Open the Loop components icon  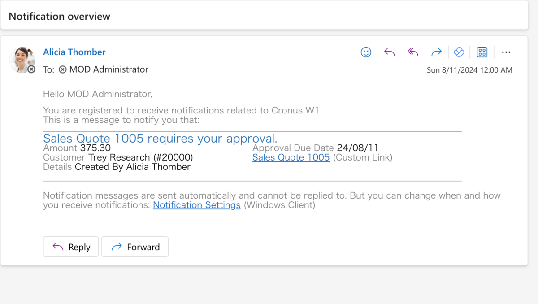[459, 52]
